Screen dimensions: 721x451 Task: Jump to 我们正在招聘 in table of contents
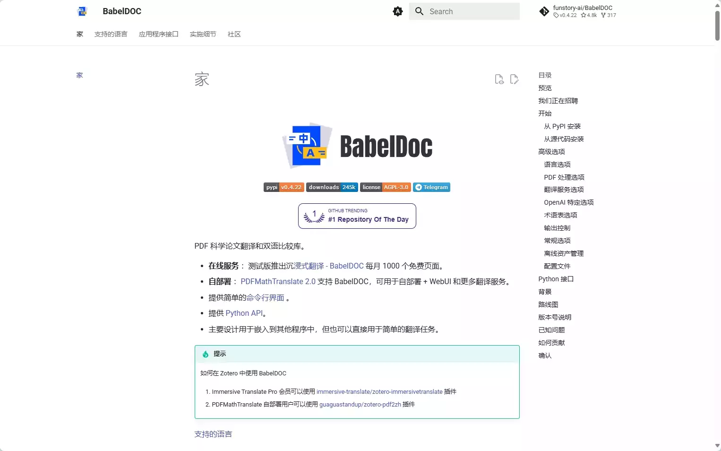point(558,101)
